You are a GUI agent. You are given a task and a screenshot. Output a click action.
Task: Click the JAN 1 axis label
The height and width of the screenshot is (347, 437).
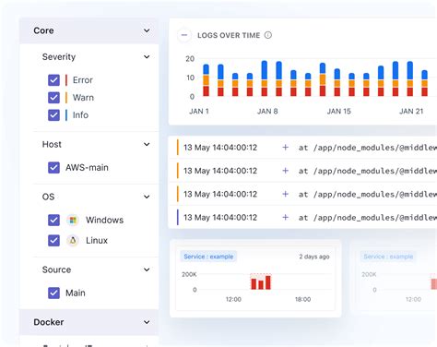199,112
